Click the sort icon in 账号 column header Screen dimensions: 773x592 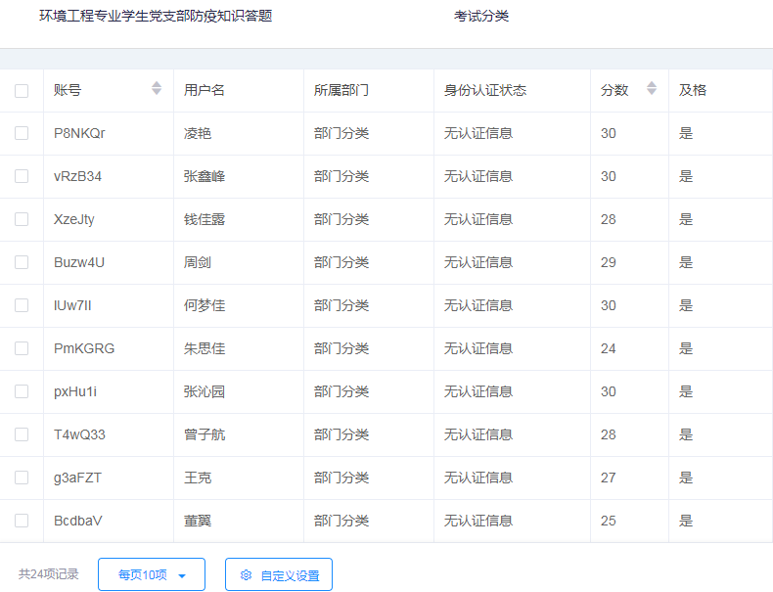point(157,89)
